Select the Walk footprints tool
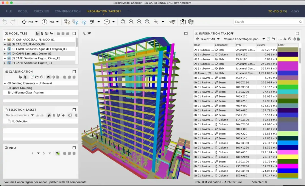305x186 pixels. [92, 22]
